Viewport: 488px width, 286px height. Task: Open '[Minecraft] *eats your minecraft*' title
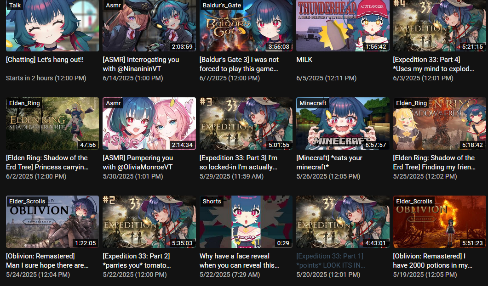click(329, 163)
